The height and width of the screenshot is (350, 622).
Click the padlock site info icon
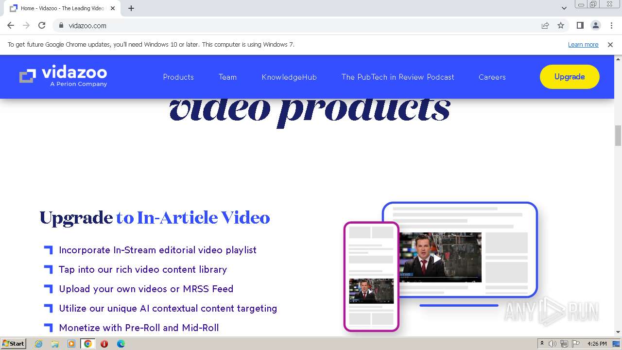[61, 25]
